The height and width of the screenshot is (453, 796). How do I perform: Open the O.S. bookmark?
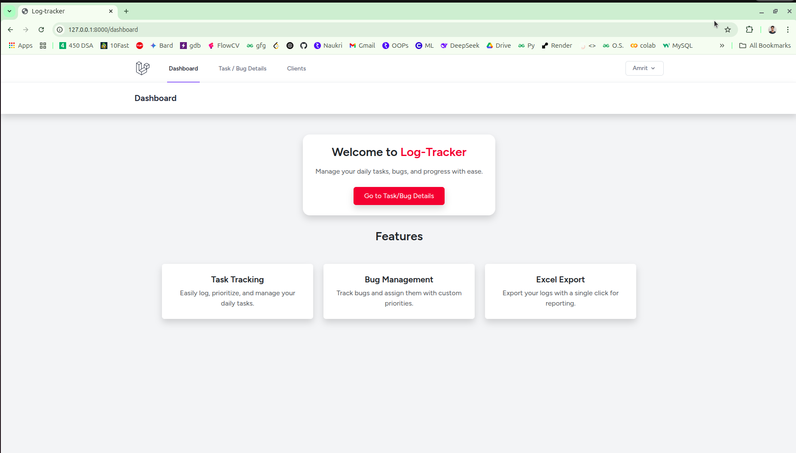point(613,46)
